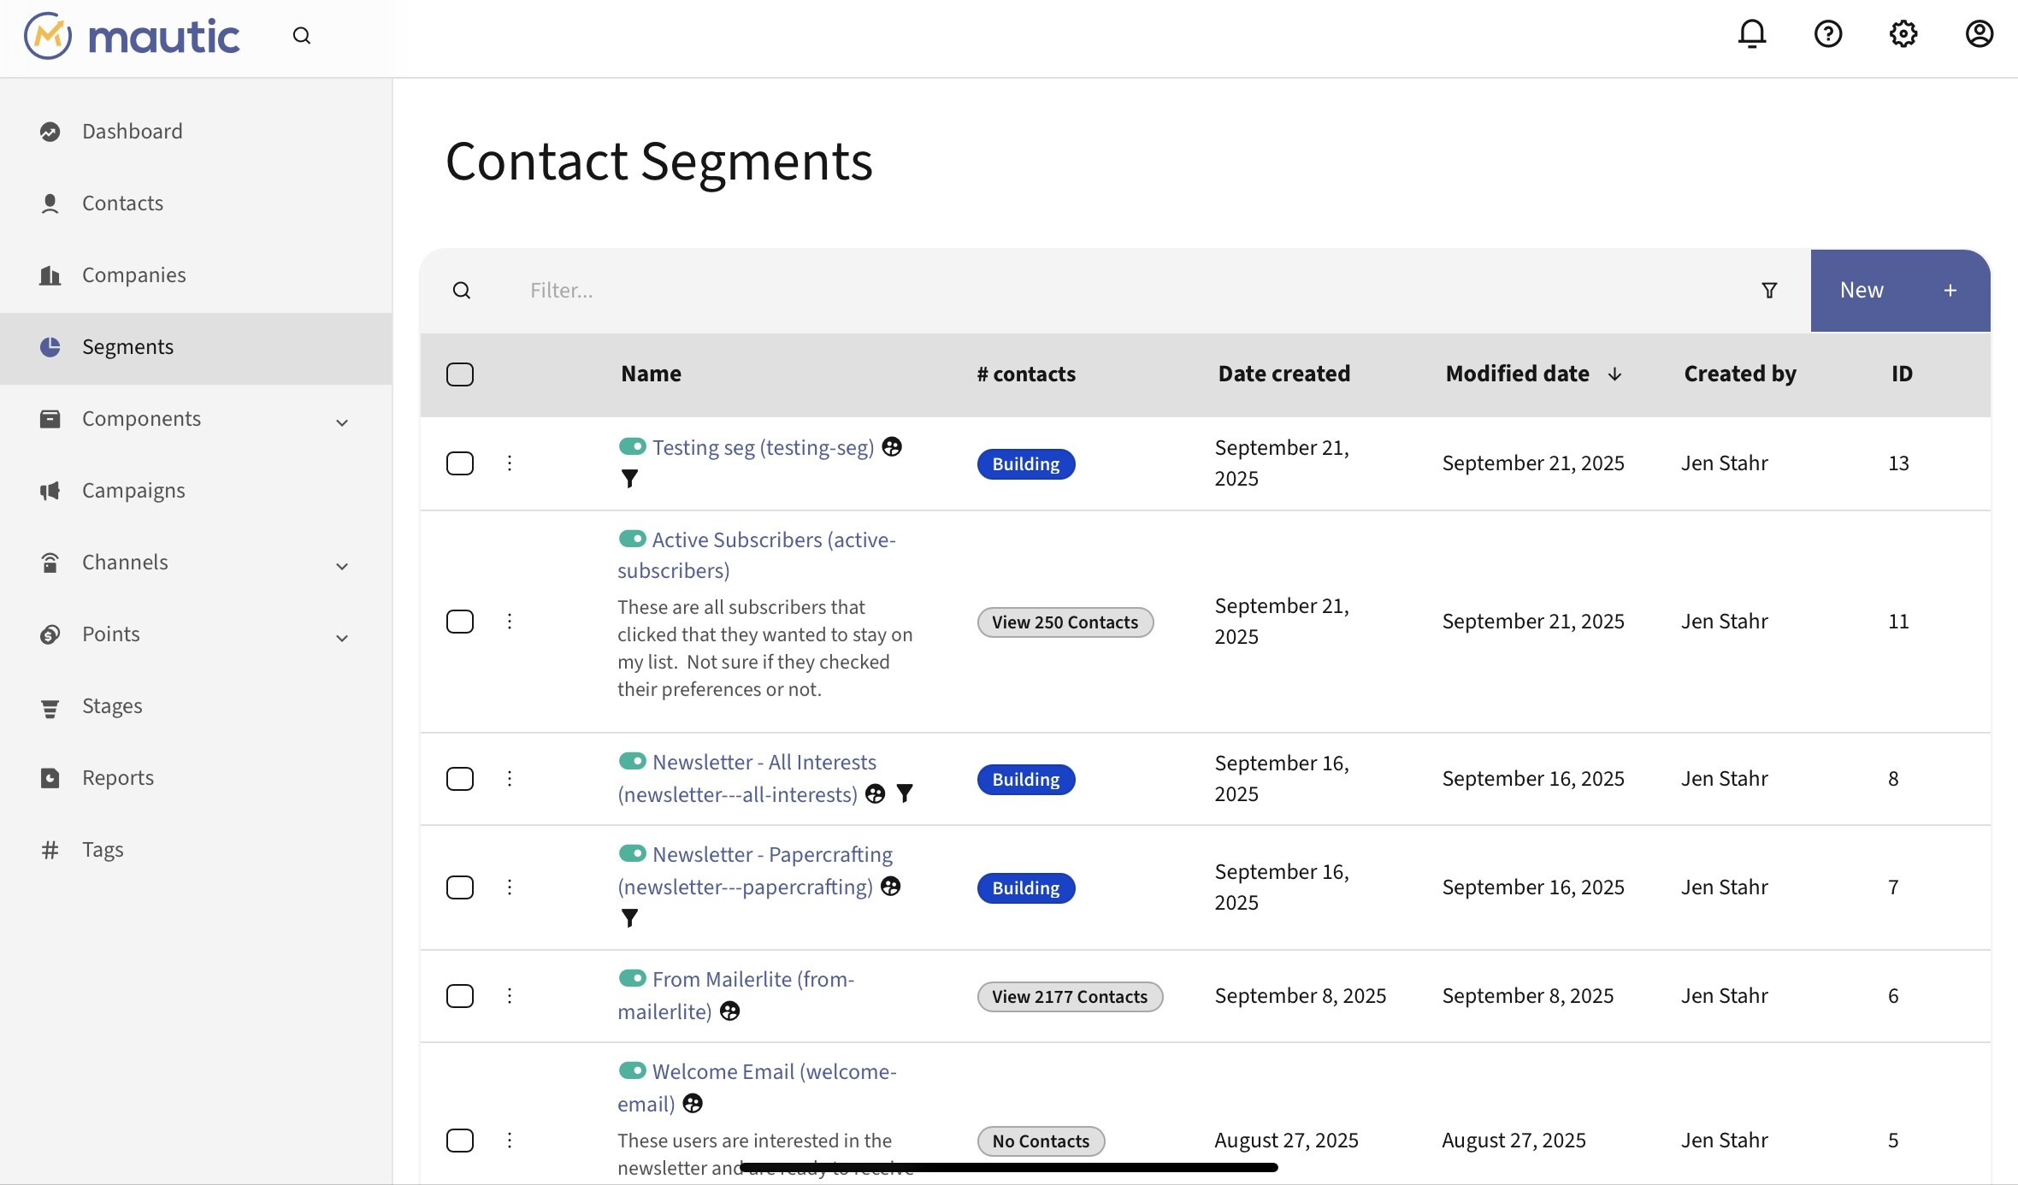Image resolution: width=2018 pixels, height=1185 pixels.
Task: Expand the Channels menu
Action: pos(342,565)
